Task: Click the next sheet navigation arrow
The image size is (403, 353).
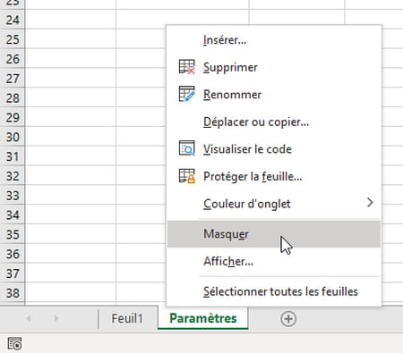Action: pos(56,318)
